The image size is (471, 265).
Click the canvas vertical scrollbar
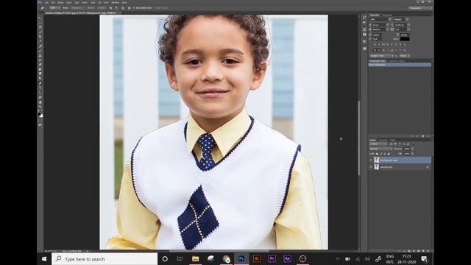pos(358,138)
